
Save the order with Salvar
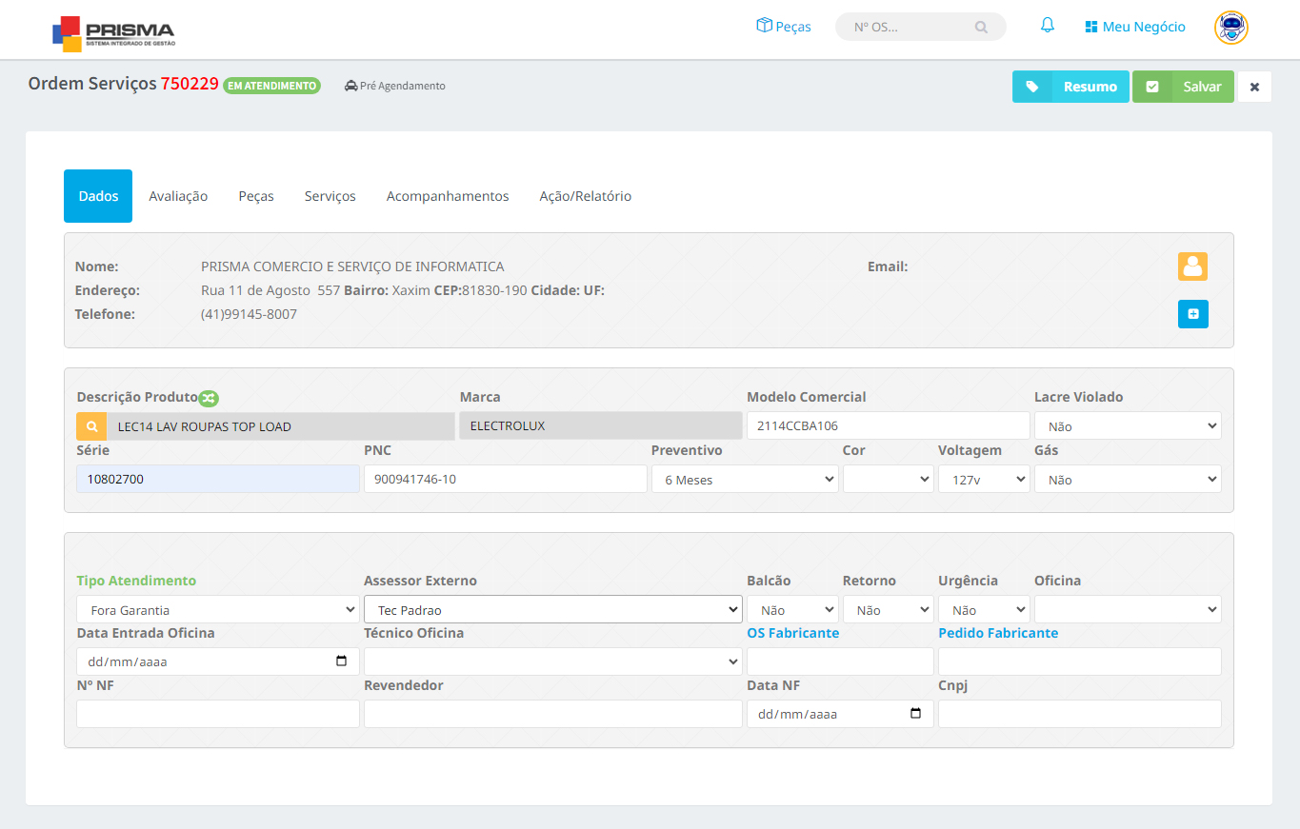click(1183, 87)
